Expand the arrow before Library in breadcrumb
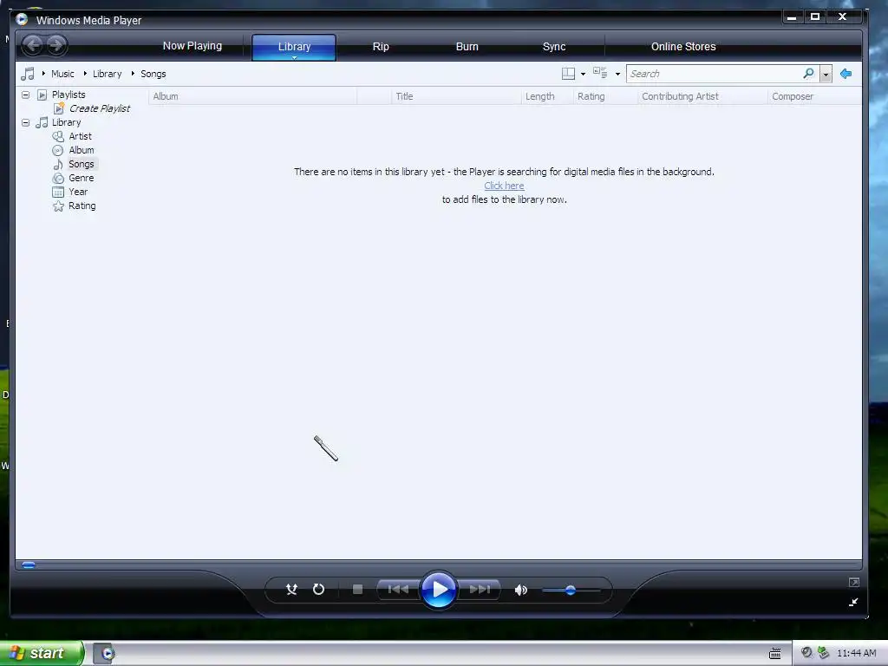 pyautogui.click(x=85, y=74)
